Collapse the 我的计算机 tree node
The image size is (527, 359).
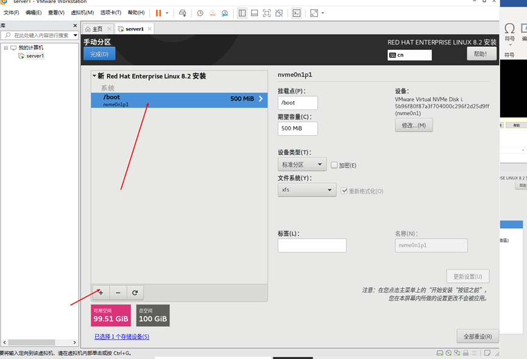tap(5, 48)
